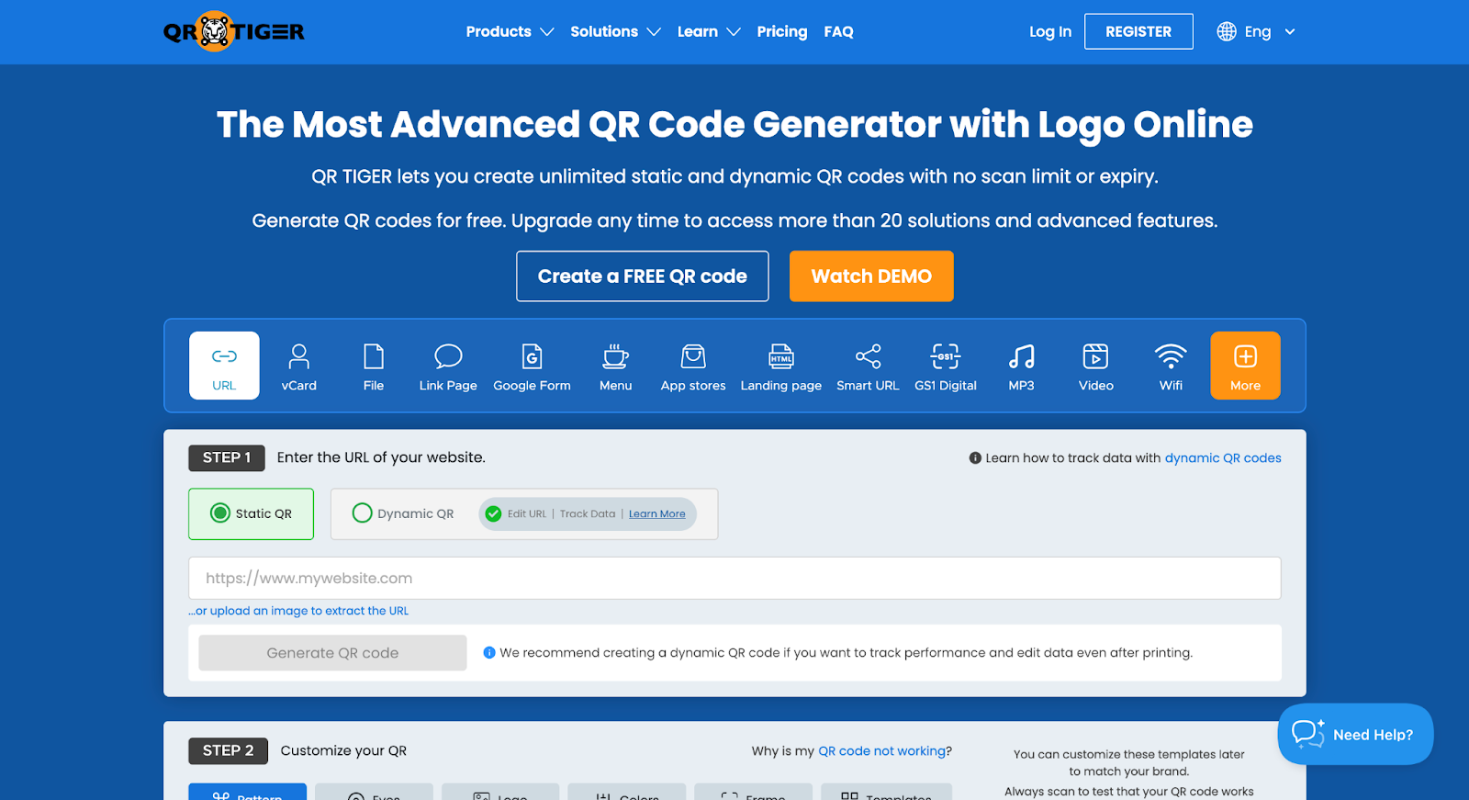Choose the File QR type

(374, 366)
